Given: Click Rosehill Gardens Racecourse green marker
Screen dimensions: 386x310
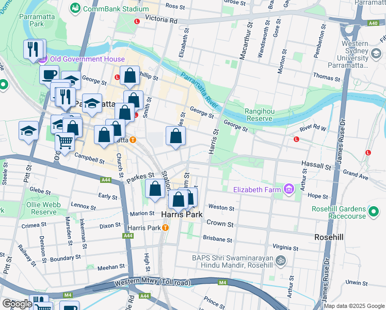Looking at the screenshot, I should pos(374,212).
